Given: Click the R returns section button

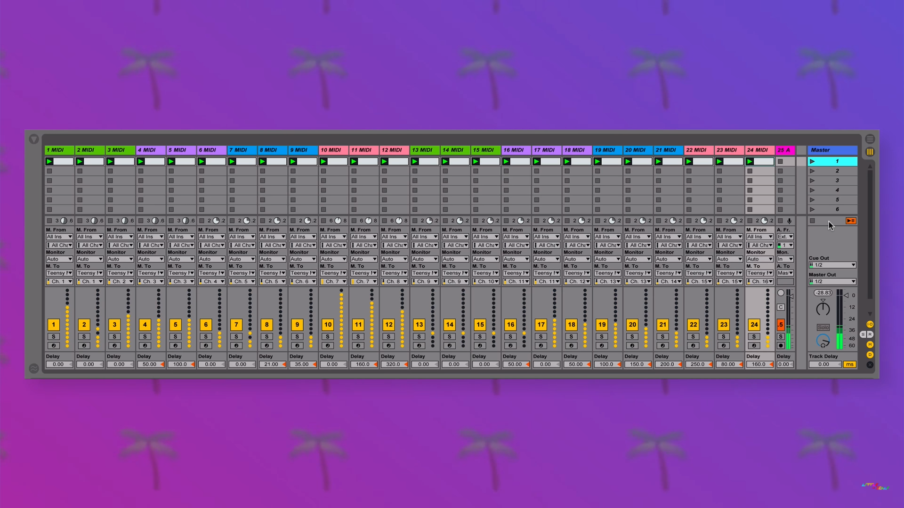Looking at the screenshot, I should click(870, 334).
